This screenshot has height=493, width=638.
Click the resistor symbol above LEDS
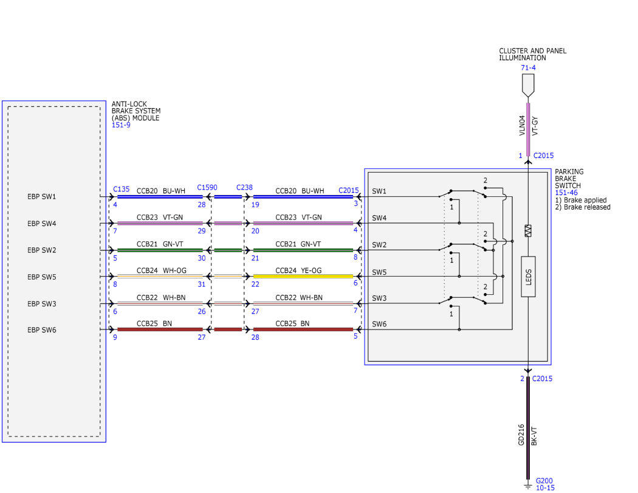pos(528,231)
